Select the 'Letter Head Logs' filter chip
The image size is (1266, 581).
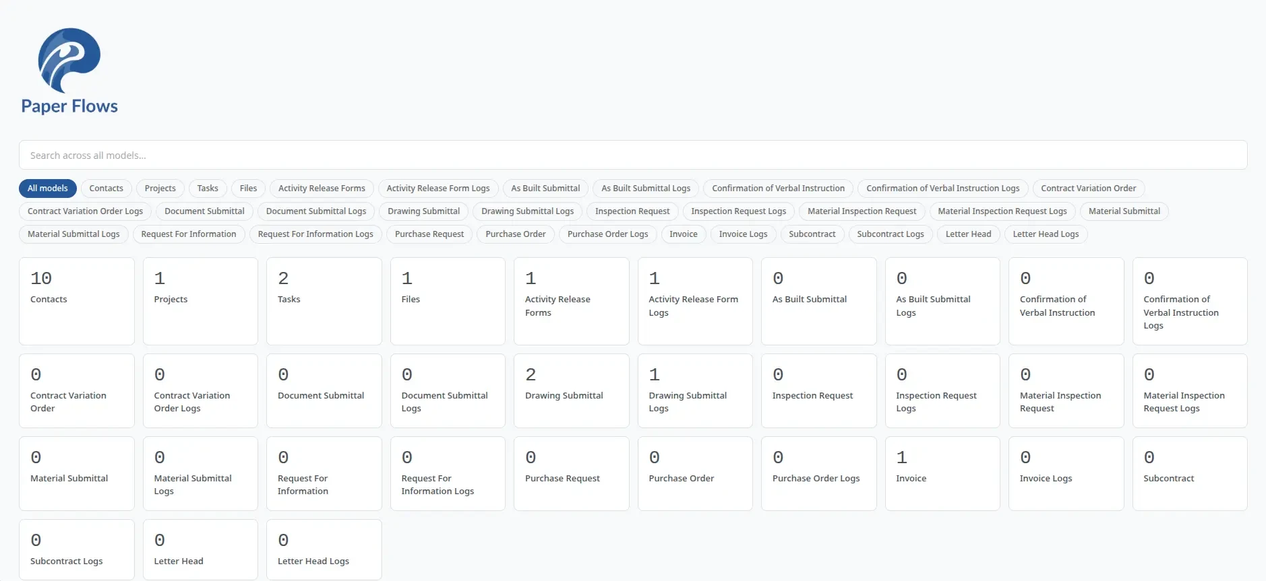coord(1046,234)
